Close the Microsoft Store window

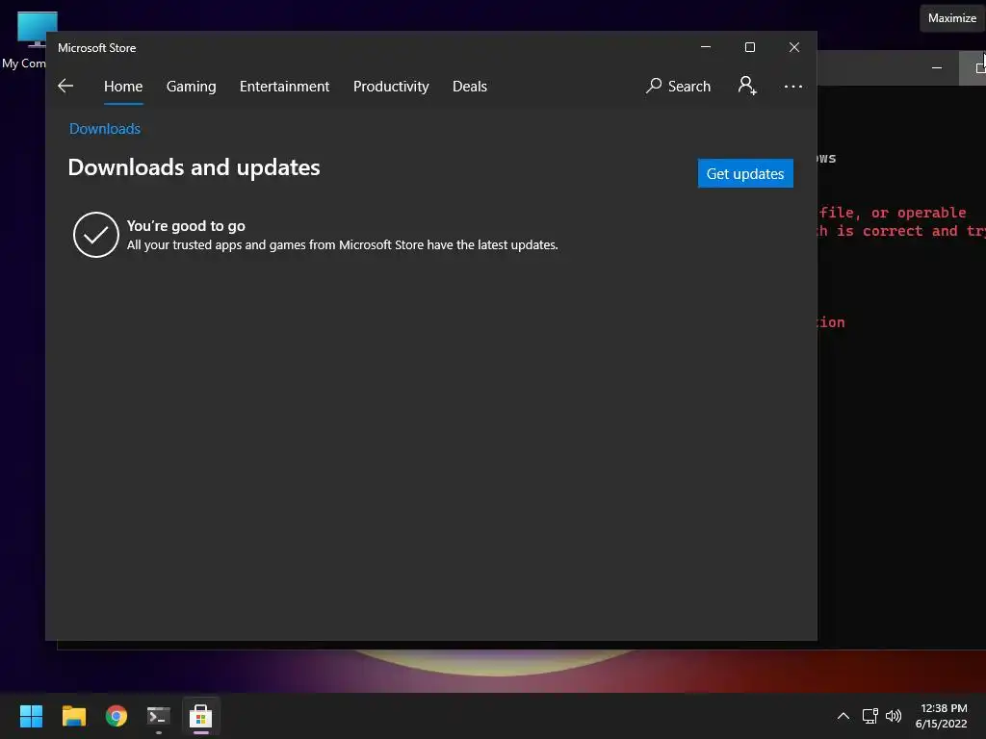click(794, 47)
